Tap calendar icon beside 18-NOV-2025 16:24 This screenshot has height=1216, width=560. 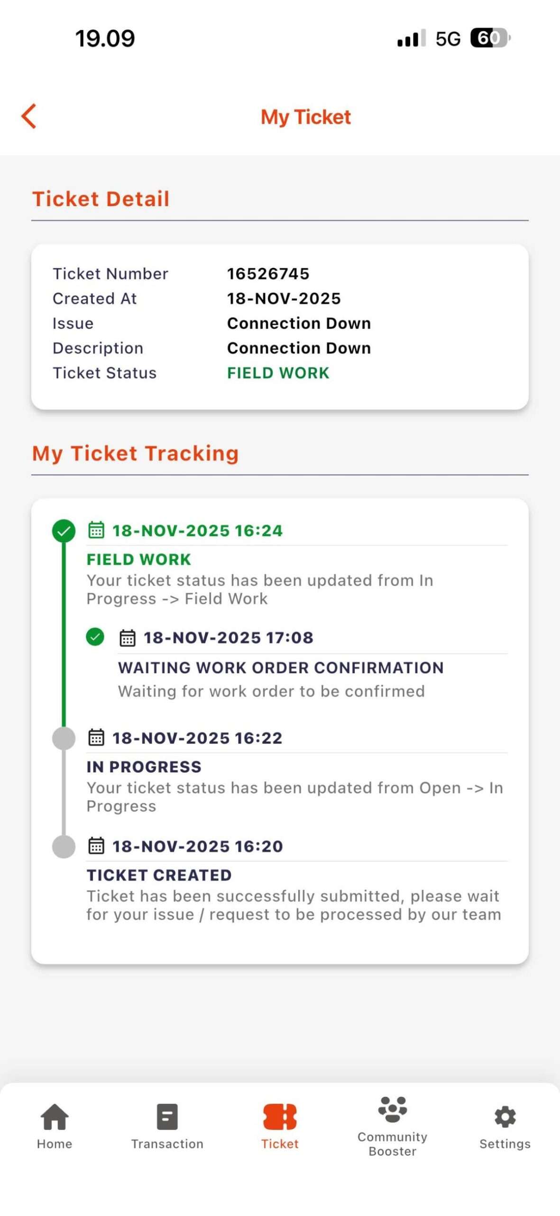(96, 530)
